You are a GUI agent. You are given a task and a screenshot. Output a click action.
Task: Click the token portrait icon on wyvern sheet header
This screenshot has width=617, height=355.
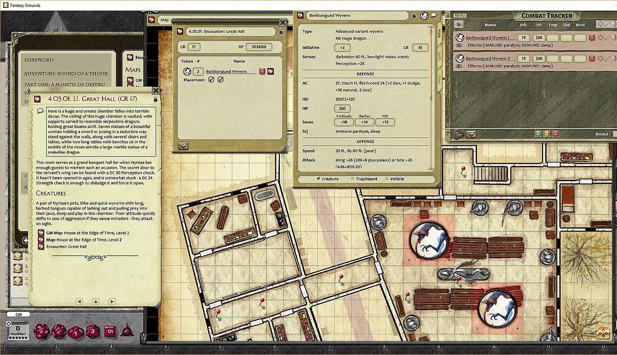click(424, 15)
